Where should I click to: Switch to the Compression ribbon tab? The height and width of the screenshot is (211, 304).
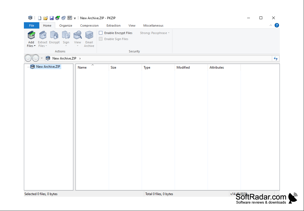coord(89,26)
